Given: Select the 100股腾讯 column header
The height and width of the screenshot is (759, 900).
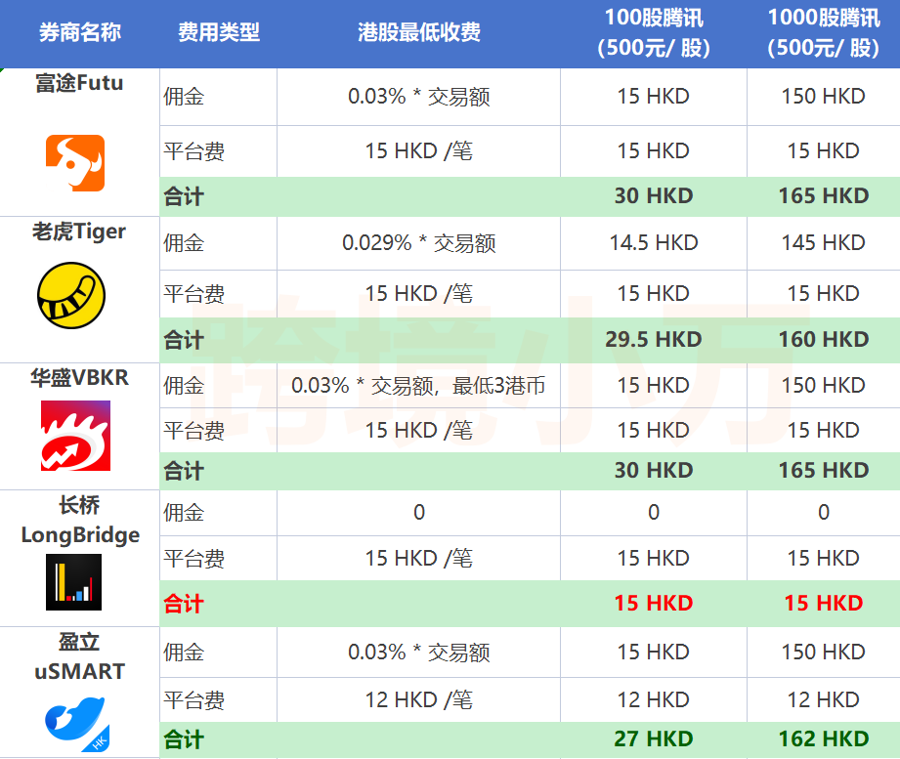Looking at the screenshot, I should [654, 32].
